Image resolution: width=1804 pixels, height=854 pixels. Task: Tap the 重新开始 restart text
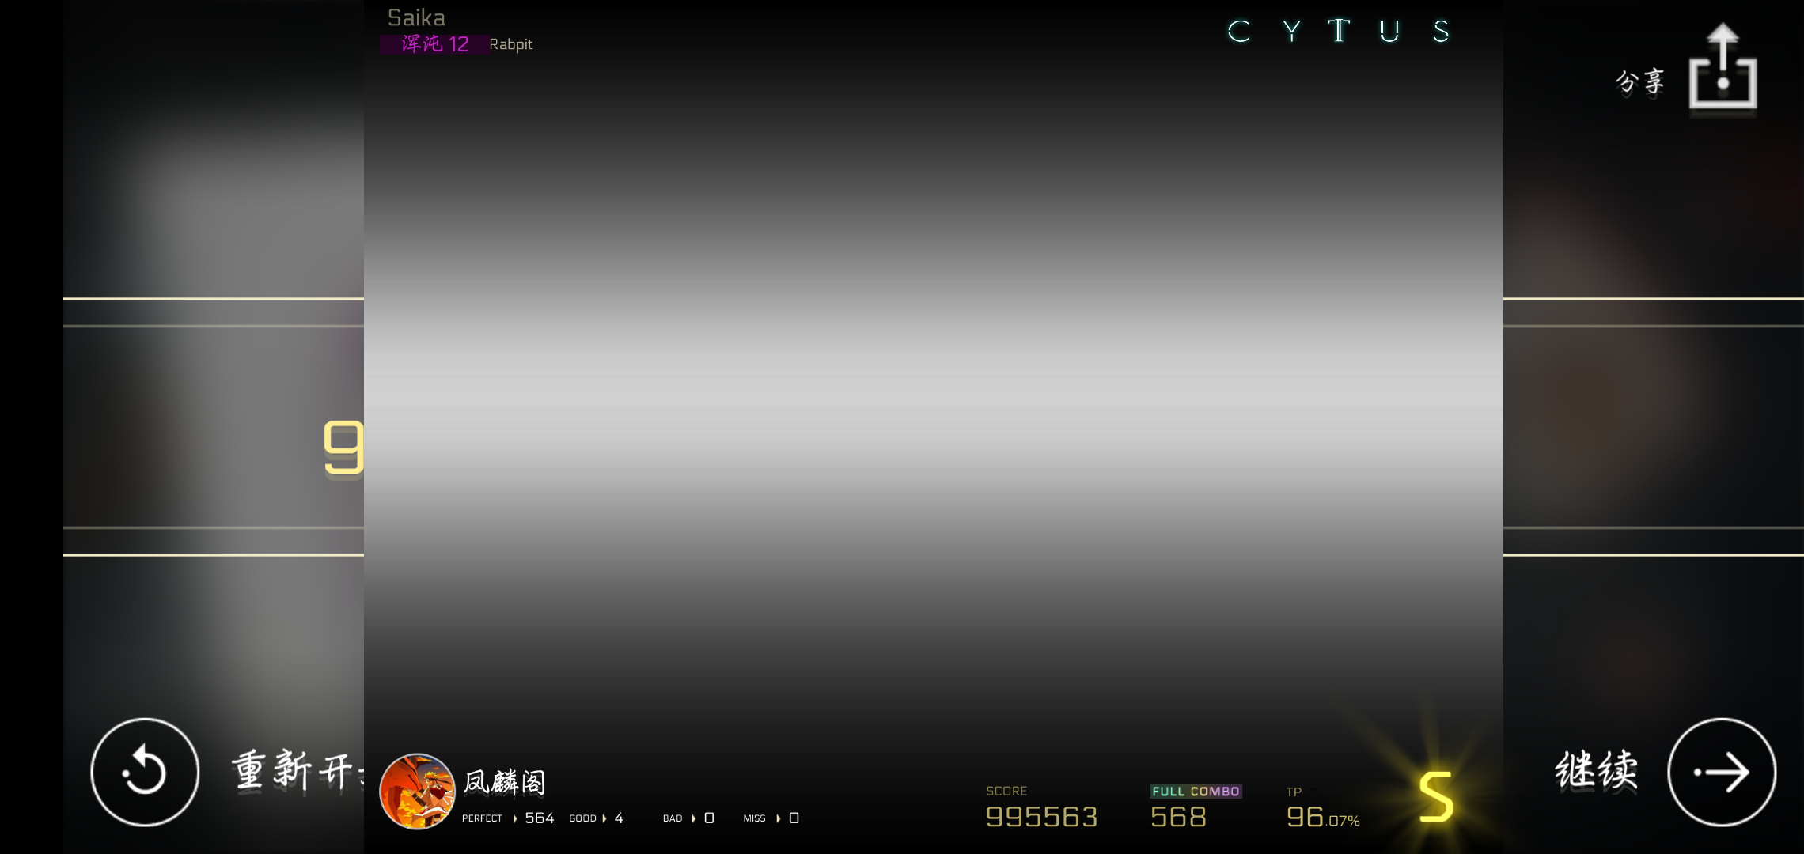tap(296, 771)
